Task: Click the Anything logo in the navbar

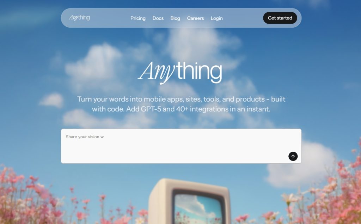Action: 79,18
